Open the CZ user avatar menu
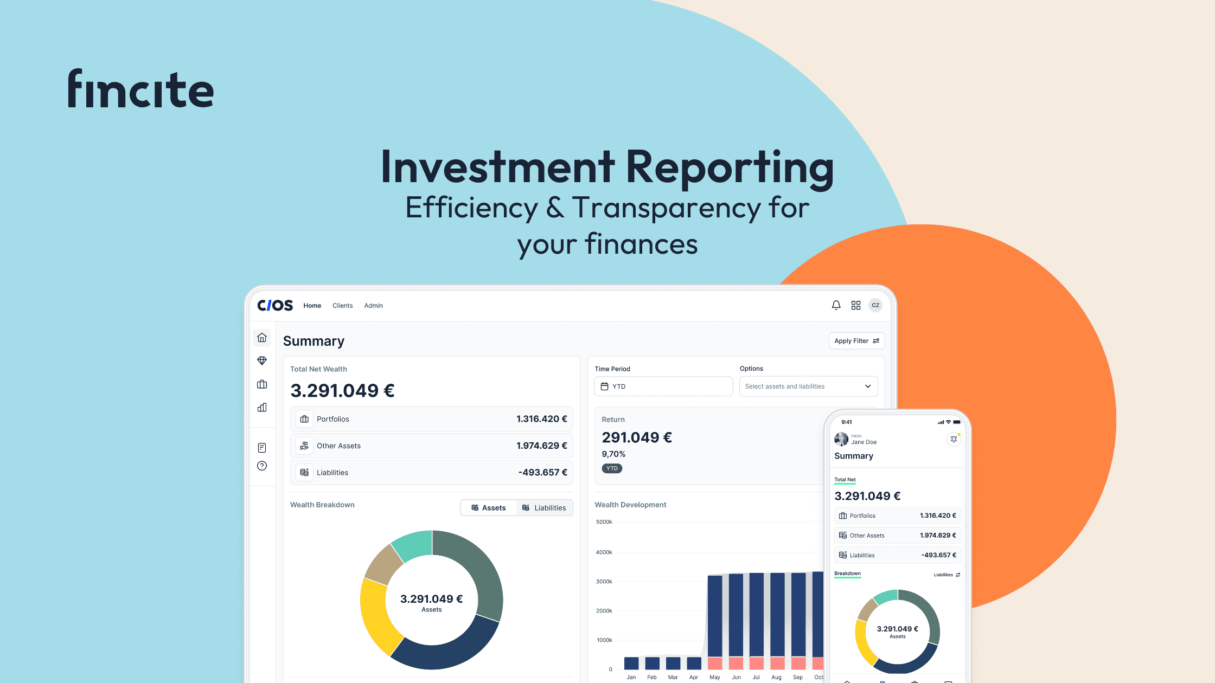 pyautogui.click(x=875, y=305)
